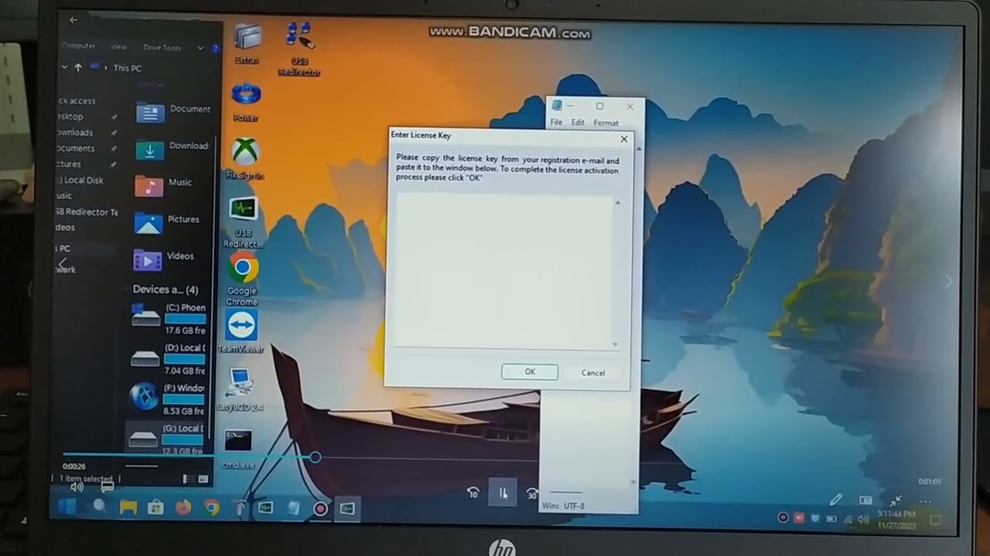The image size is (990, 556).
Task: Expand the File Explorer ribbon chevron
Action: click(x=200, y=48)
